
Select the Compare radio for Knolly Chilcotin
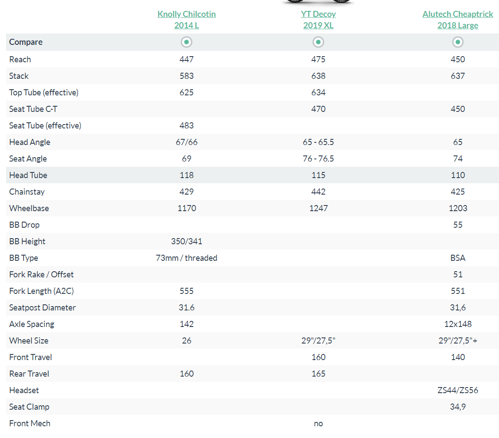tap(187, 42)
